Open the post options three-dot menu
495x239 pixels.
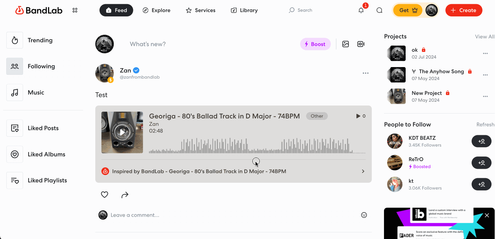pyautogui.click(x=365, y=73)
